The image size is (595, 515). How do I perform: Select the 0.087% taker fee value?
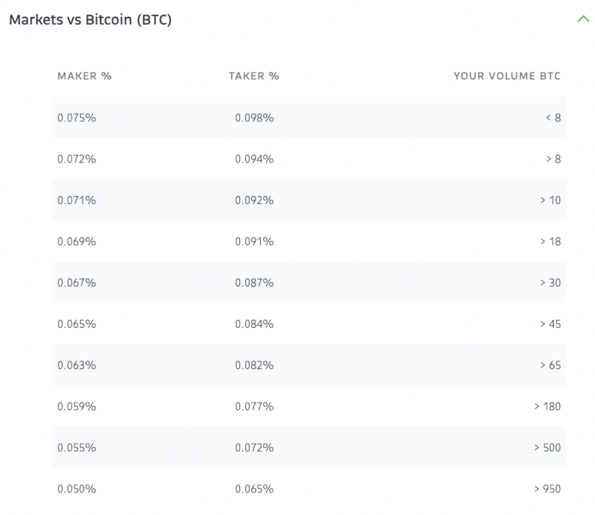tap(254, 283)
